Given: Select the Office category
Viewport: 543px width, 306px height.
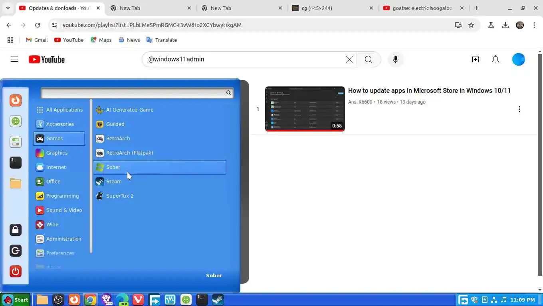Looking at the screenshot, I should point(59,182).
